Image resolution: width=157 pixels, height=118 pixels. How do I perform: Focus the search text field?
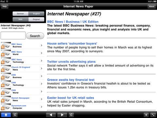pyautogui.click(x=13, y=35)
